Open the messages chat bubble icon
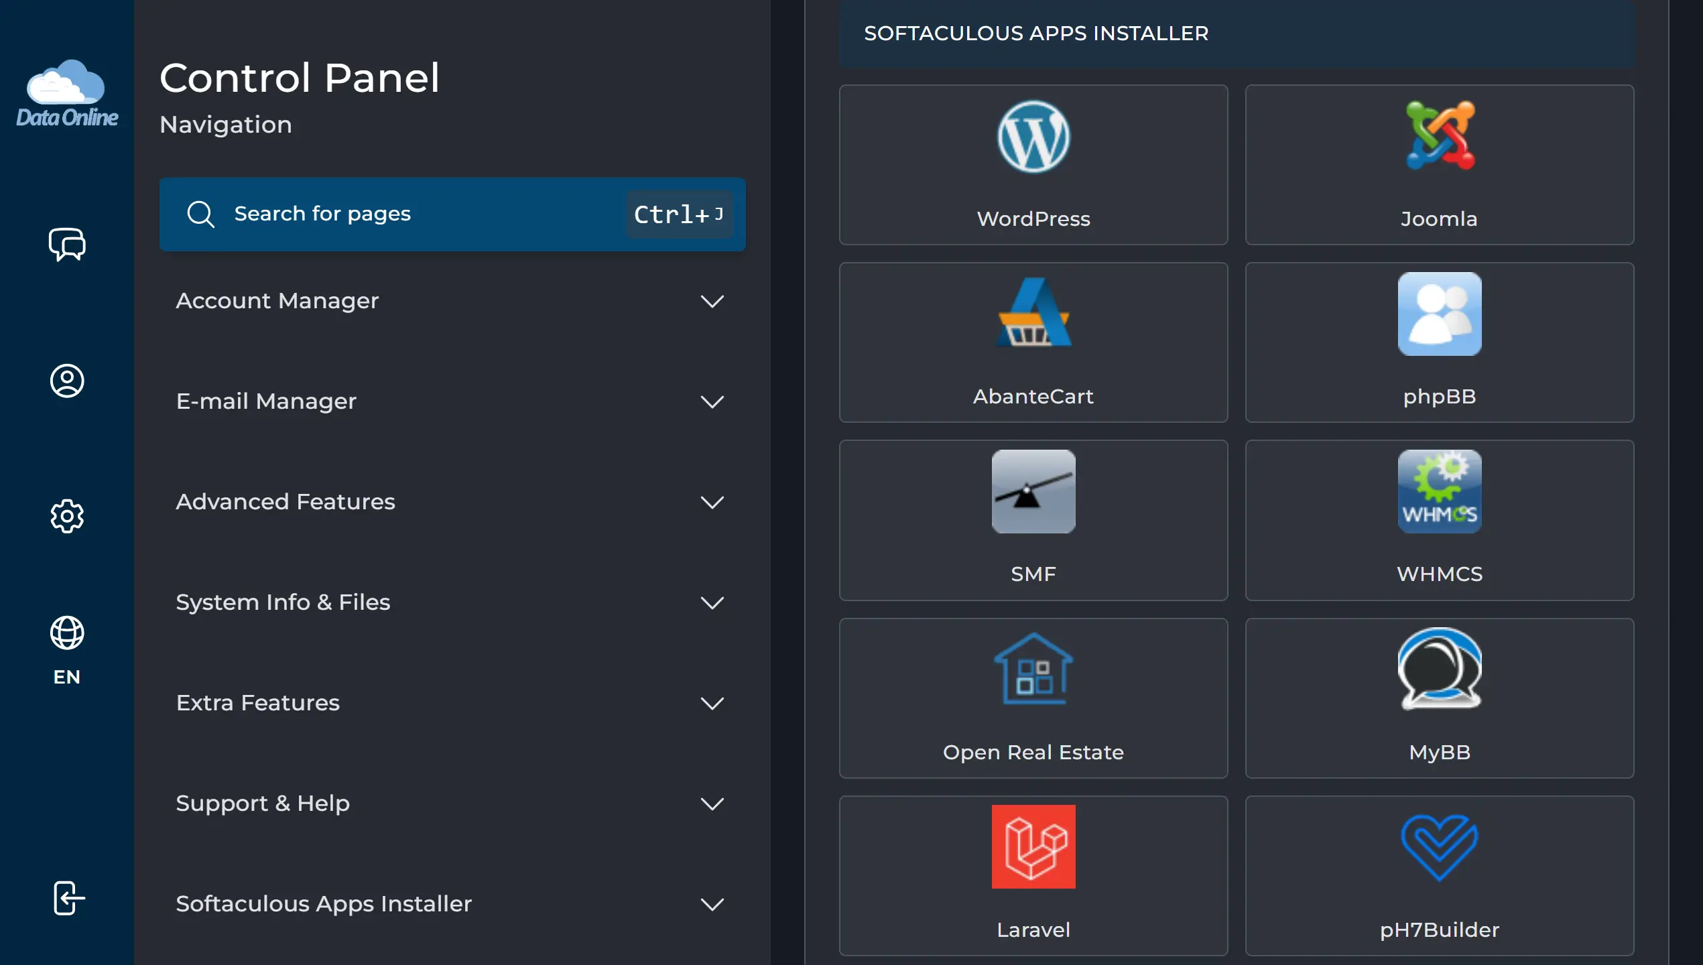Screen dimensions: 1703x965 pyautogui.click(x=67, y=244)
